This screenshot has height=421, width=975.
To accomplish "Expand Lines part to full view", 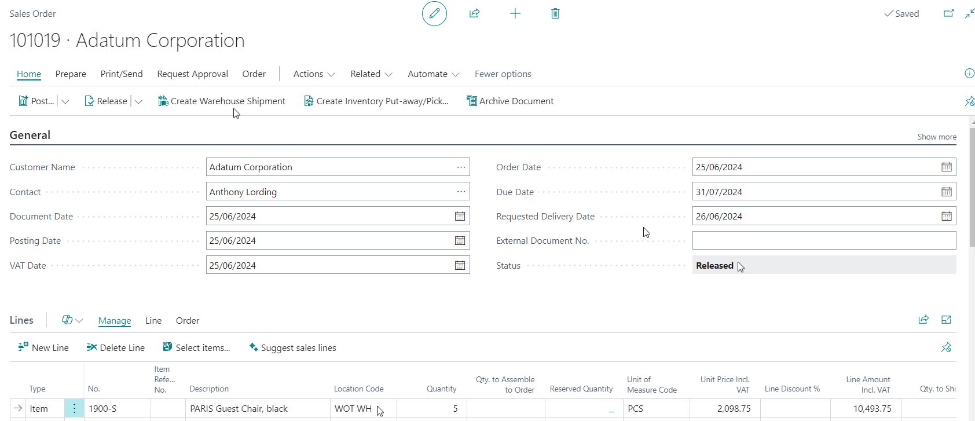I will click(x=947, y=320).
